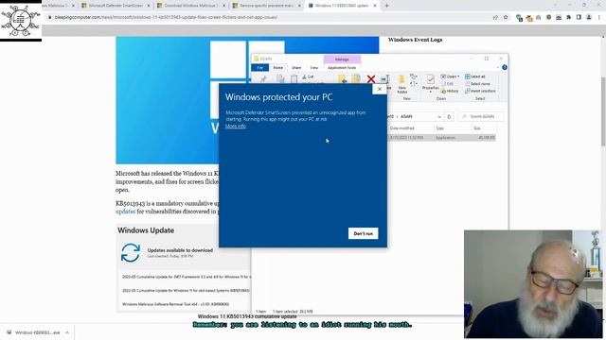Close the Windows 11 KB5013943 browser tab
The width and height of the screenshot is (606, 340).
coord(375,6)
